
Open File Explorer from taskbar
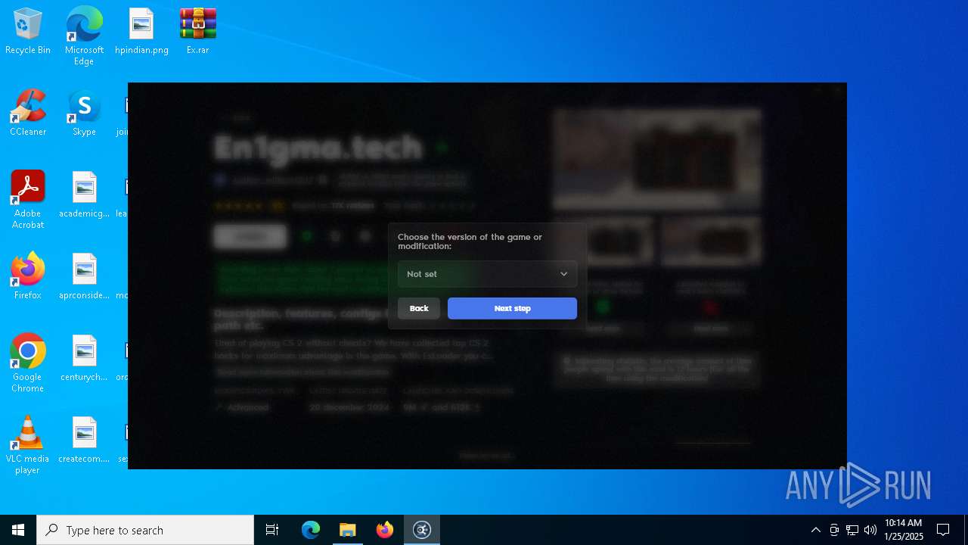(x=348, y=530)
